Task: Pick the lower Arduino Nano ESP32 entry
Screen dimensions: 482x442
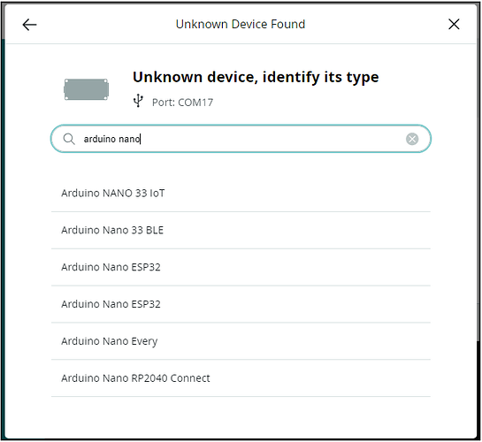Action: [241, 304]
